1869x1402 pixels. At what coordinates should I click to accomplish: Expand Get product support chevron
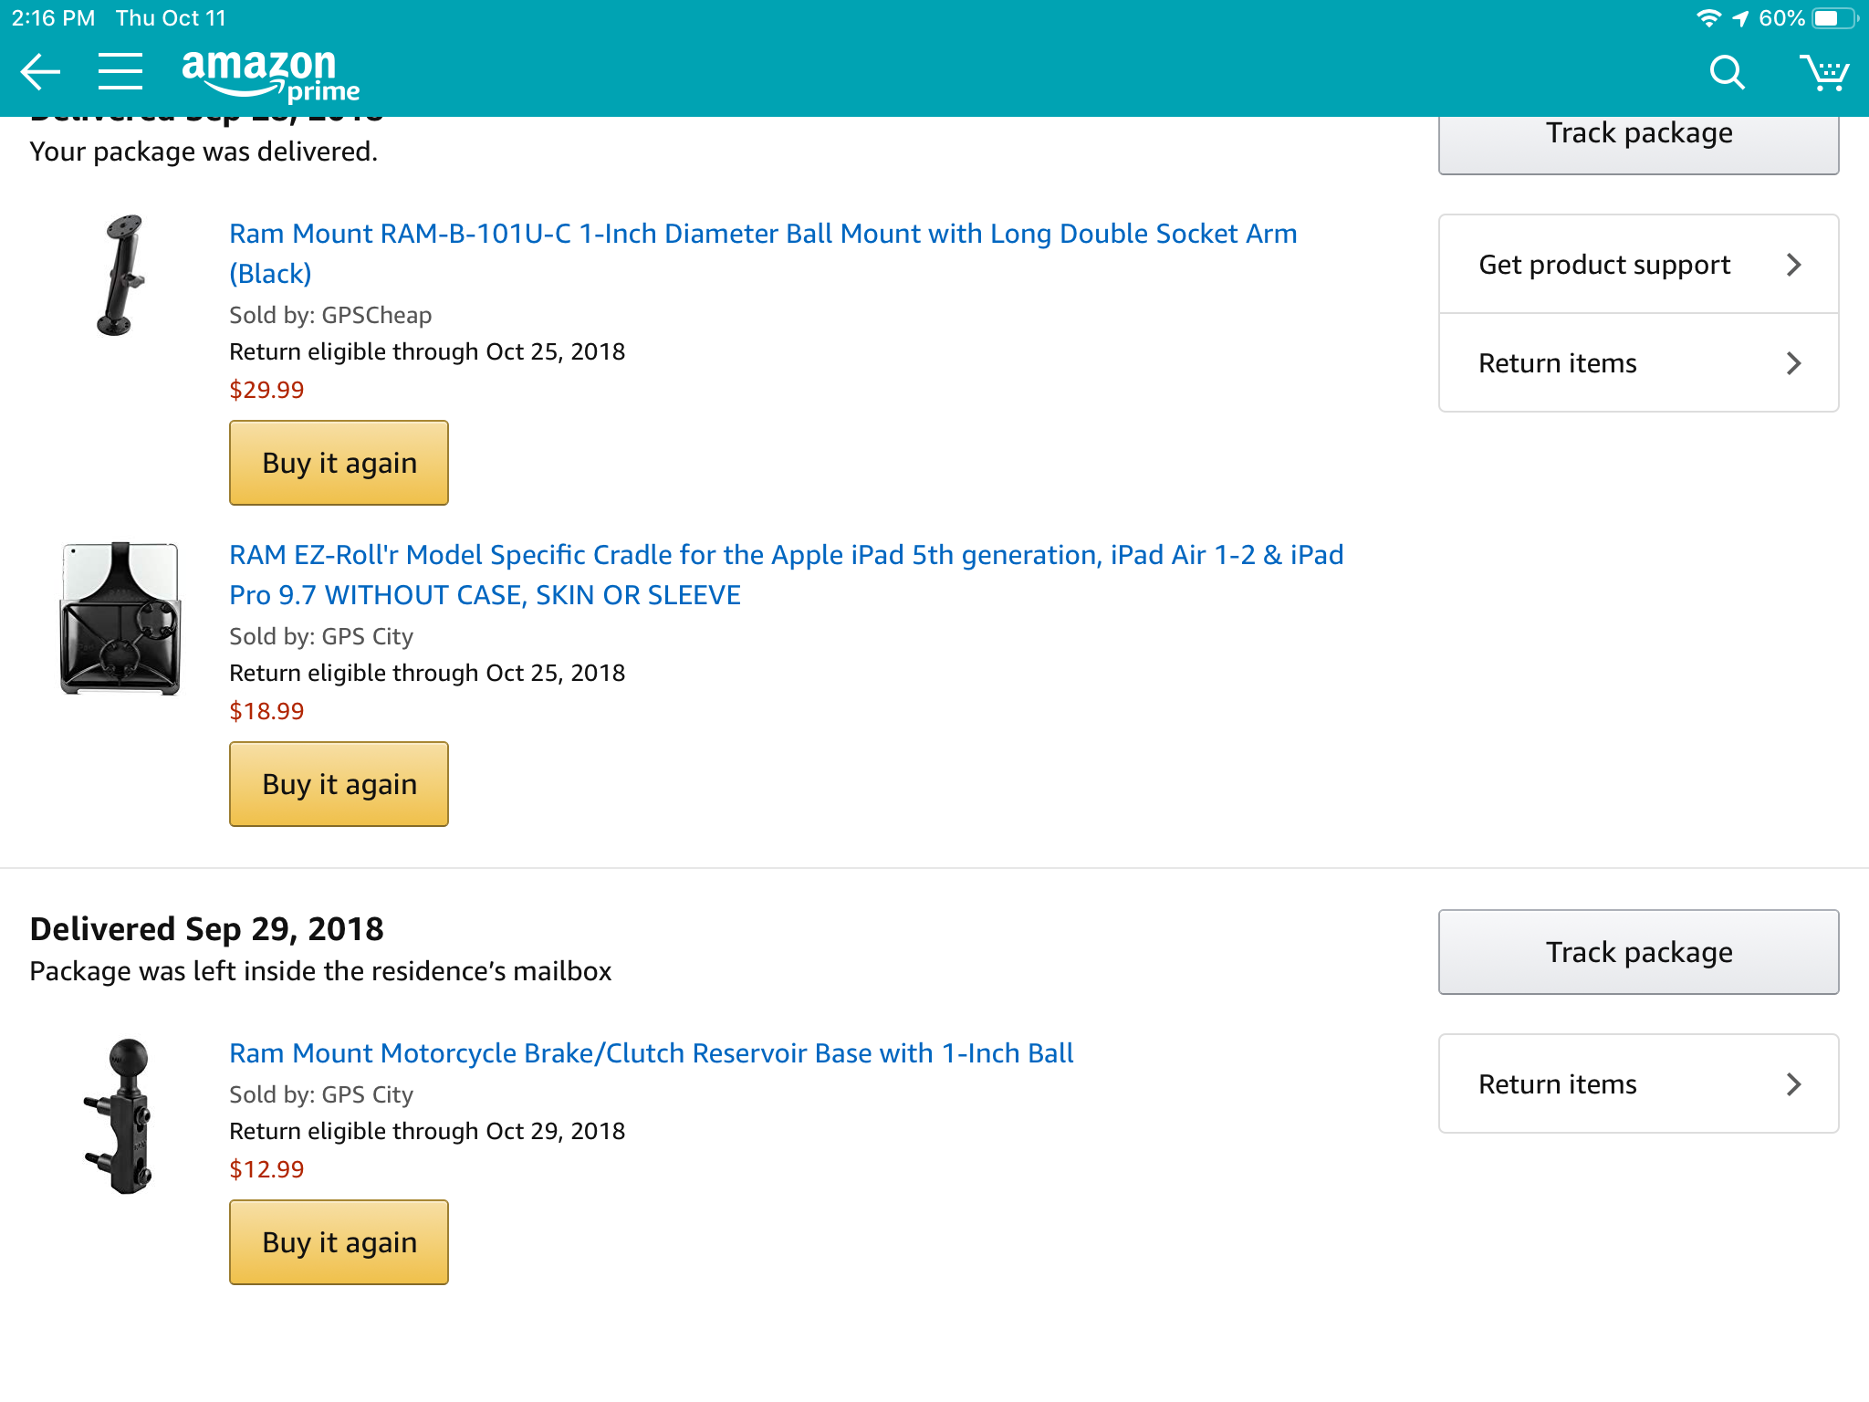tap(1793, 265)
